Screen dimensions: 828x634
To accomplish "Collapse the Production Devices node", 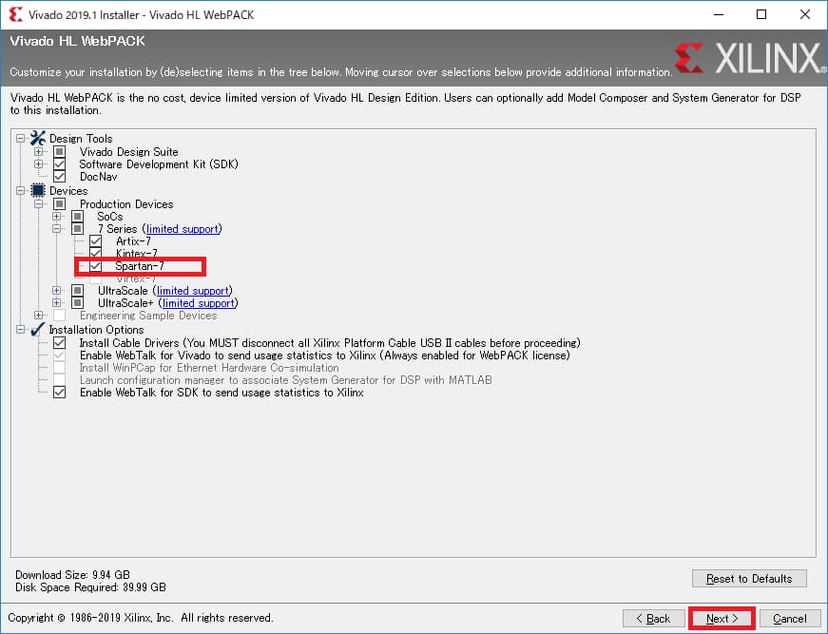I will [39, 203].
